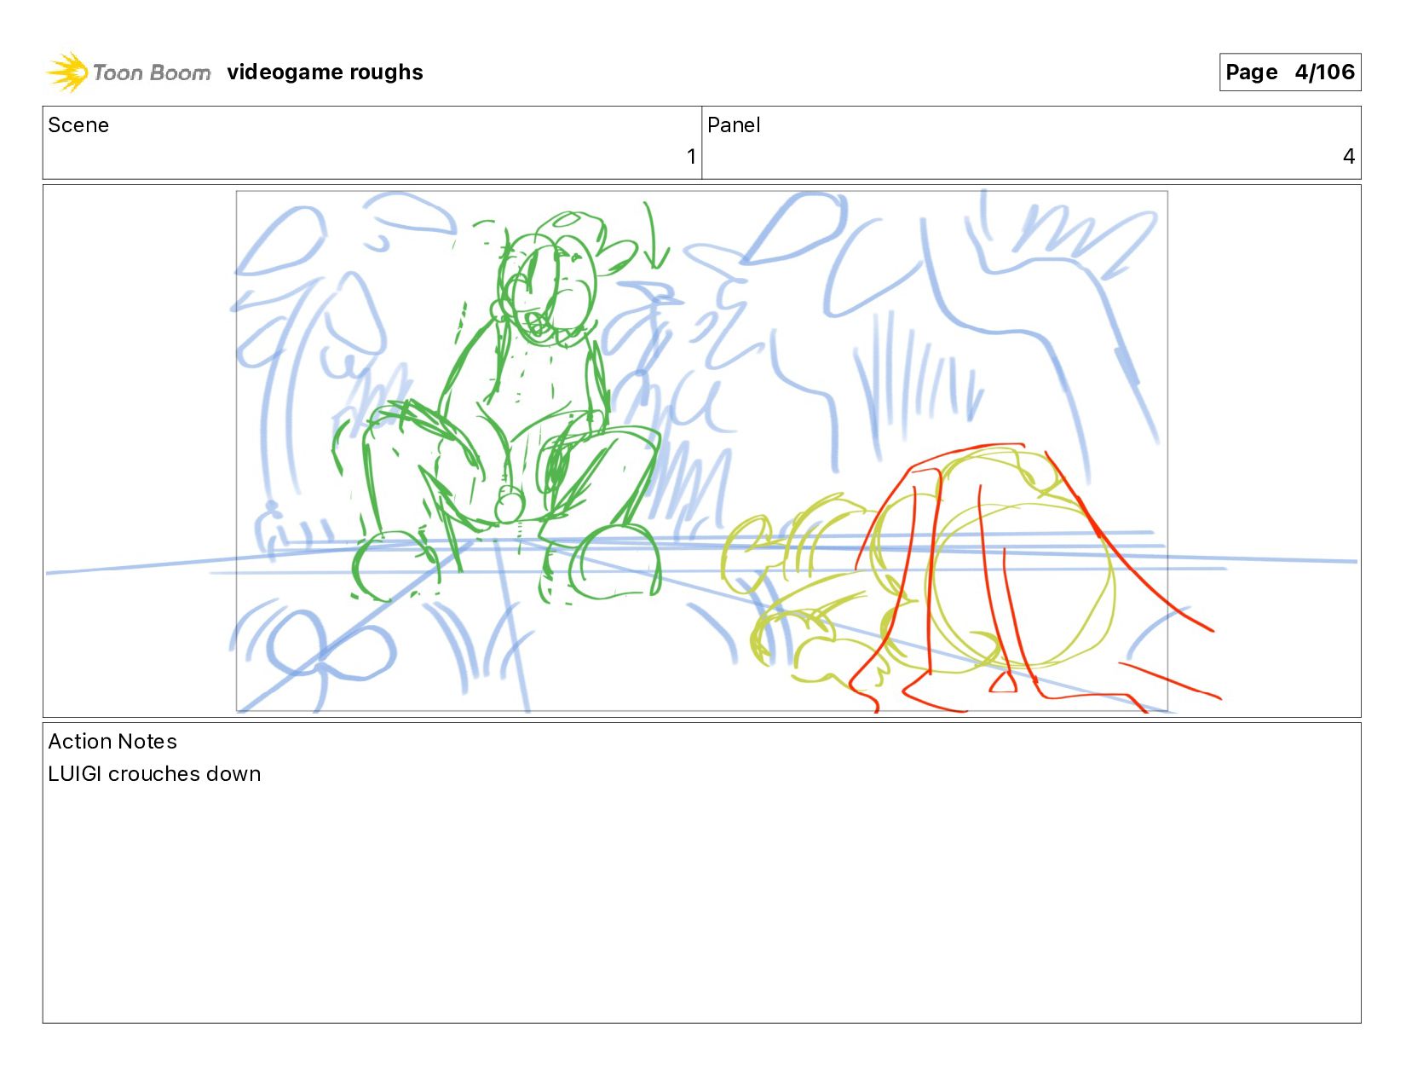1406x1087 pixels.
Task: Click the 'Scene' label
Action: (x=78, y=125)
